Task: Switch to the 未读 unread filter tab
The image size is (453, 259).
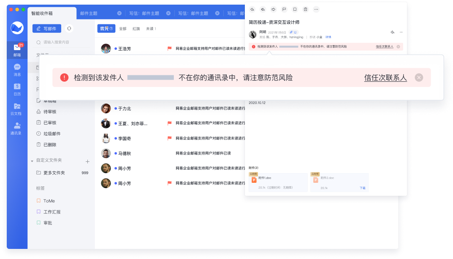Action: click(x=151, y=29)
